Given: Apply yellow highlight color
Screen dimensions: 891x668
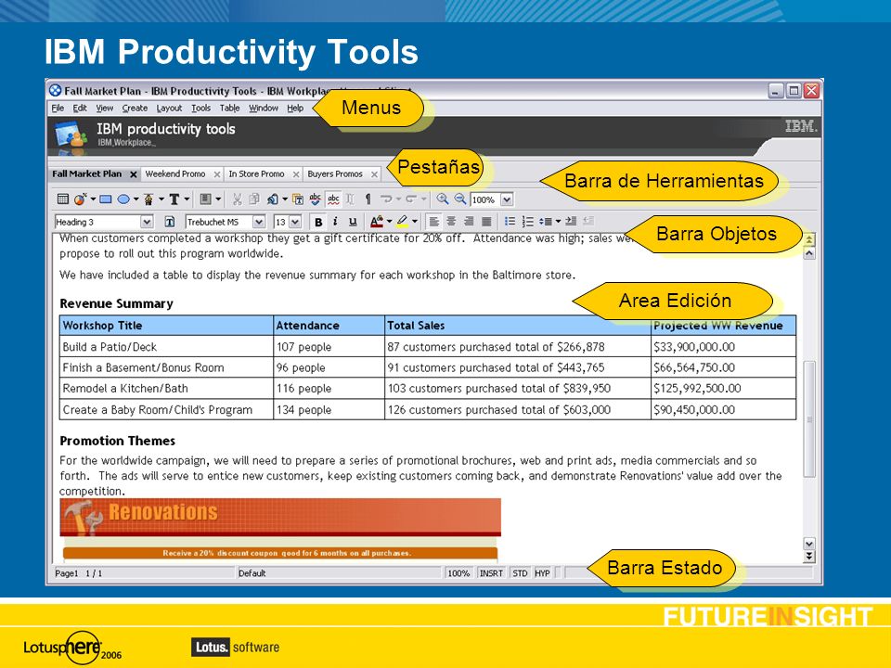Looking at the screenshot, I should coord(402,222).
